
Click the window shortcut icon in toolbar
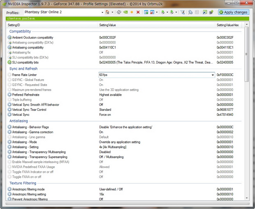point(205,12)
